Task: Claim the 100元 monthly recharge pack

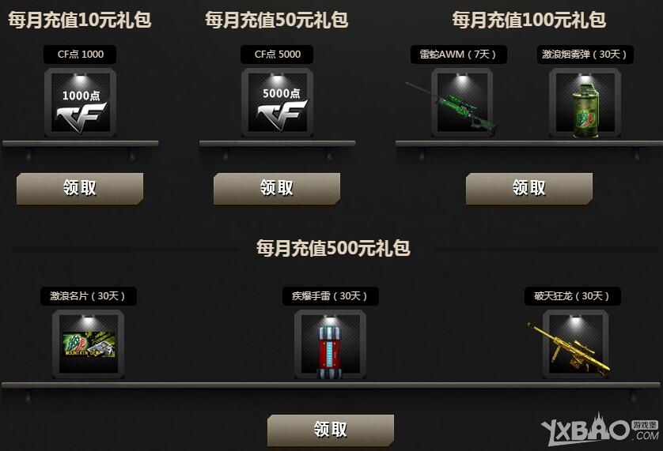Action: (x=529, y=188)
